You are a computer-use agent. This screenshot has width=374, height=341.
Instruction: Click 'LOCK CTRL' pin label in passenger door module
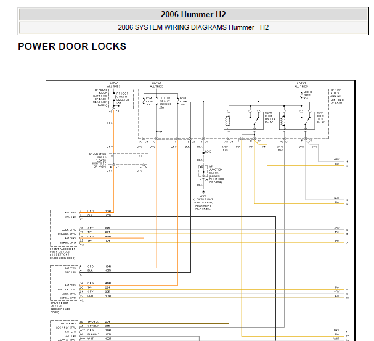pyautogui.click(x=68, y=229)
